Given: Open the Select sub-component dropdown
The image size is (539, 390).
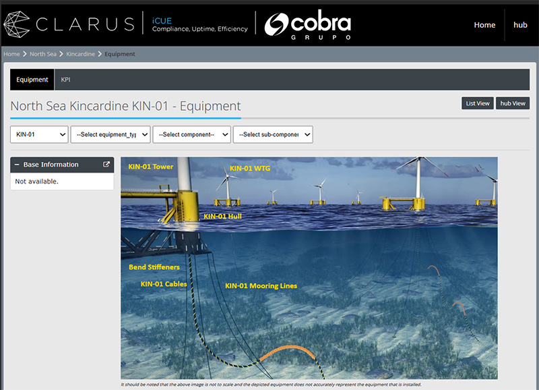Looking at the screenshot, I should tap(272, 134).
